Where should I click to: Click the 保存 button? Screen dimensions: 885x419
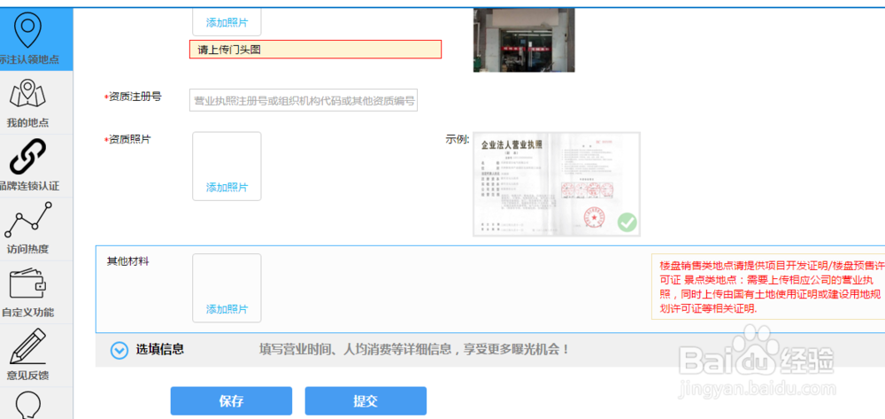click(x=231, y=401)
